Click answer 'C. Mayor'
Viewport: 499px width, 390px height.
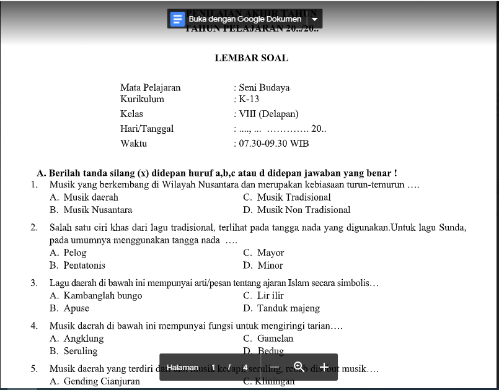pyautogui.click(x=263, y=253)
